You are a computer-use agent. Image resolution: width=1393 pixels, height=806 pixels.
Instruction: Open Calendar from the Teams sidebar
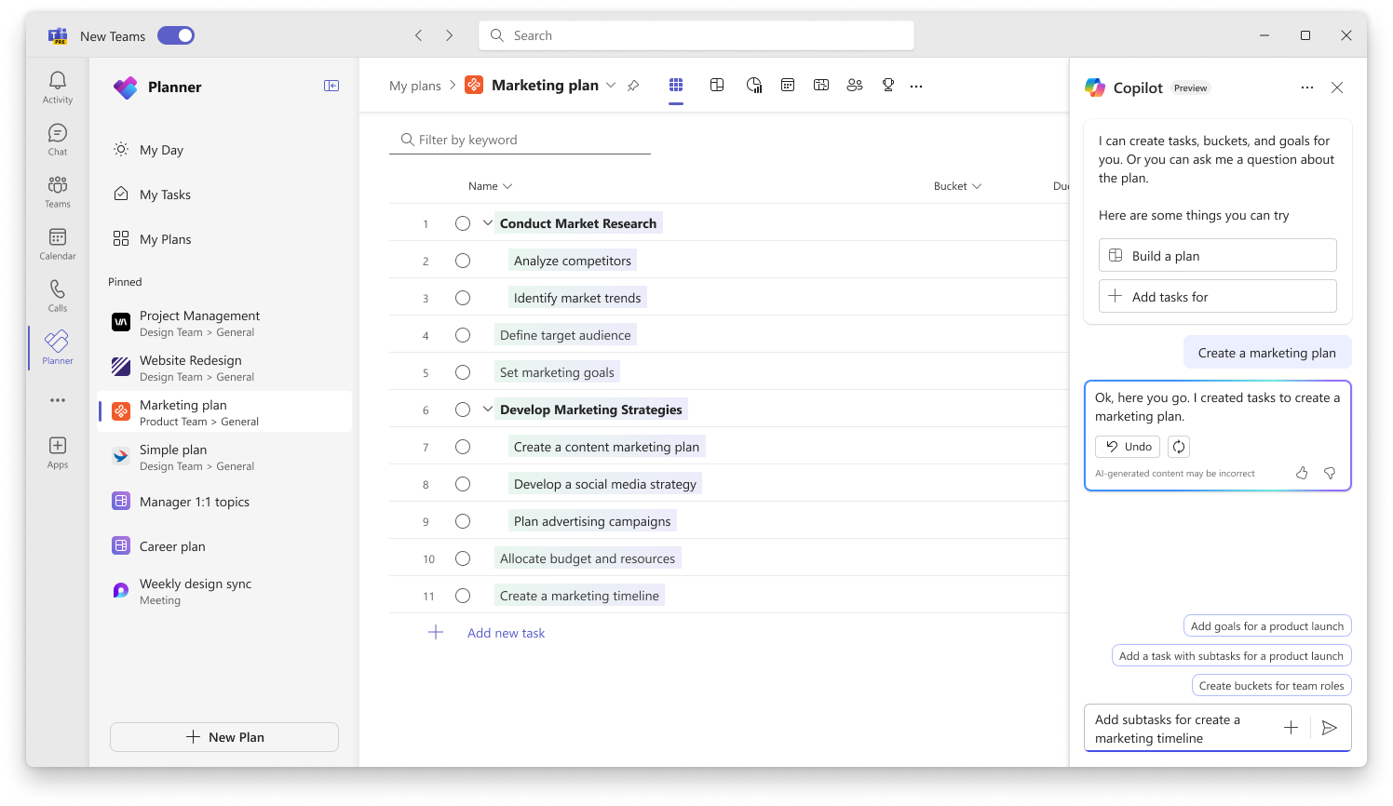(x=57, y=242)
